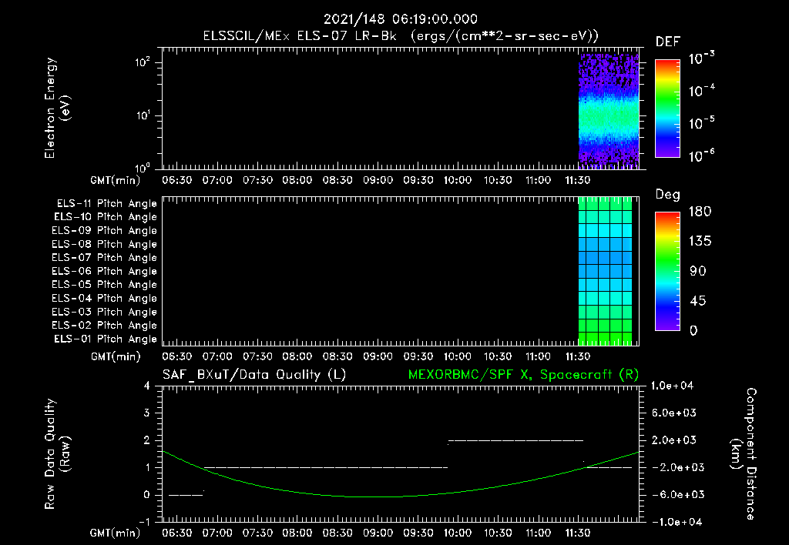Select the ELS-08 Pitch Angle row label
This screenshot has width=789, height=545.
[104, 244]
